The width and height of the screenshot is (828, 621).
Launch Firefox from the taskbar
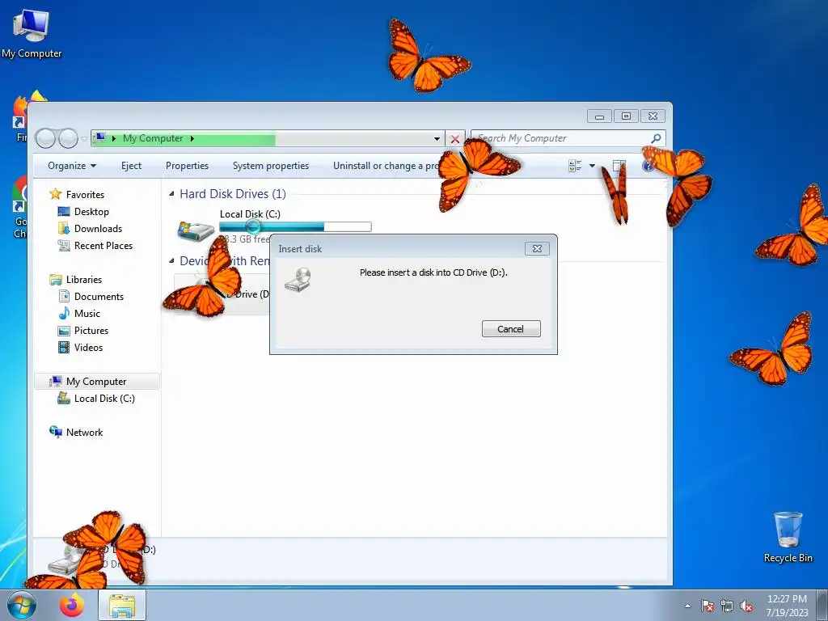[72, 605]
